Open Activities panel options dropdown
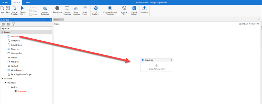 click(x=48, y=20)
